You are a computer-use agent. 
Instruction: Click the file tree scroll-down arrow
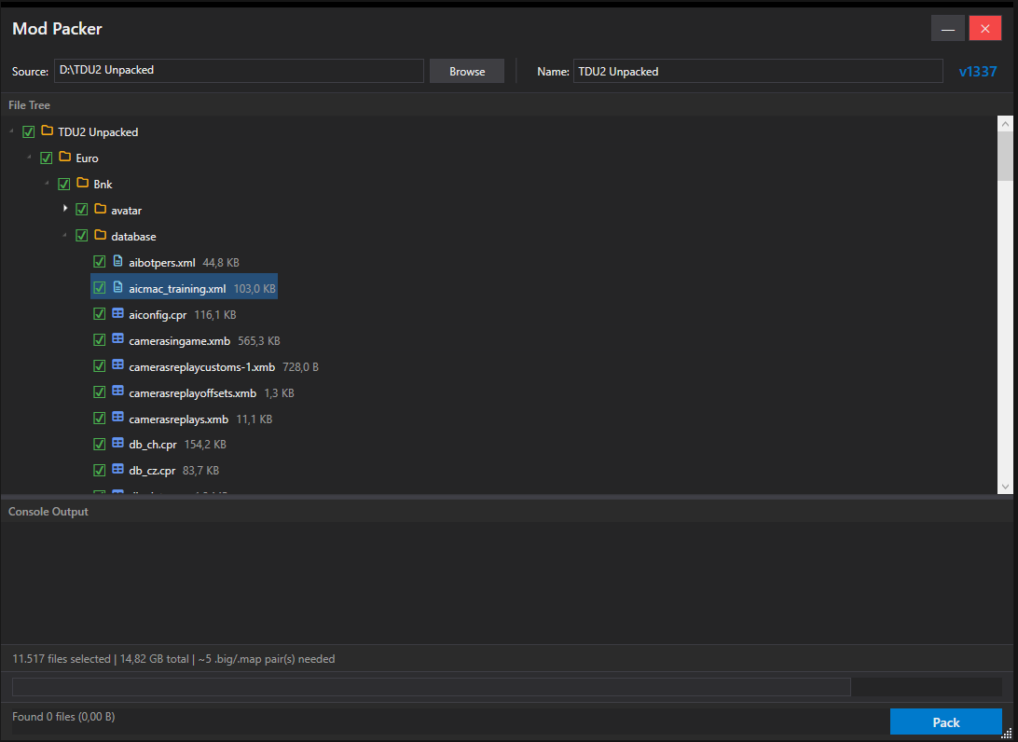[1005, 487]
